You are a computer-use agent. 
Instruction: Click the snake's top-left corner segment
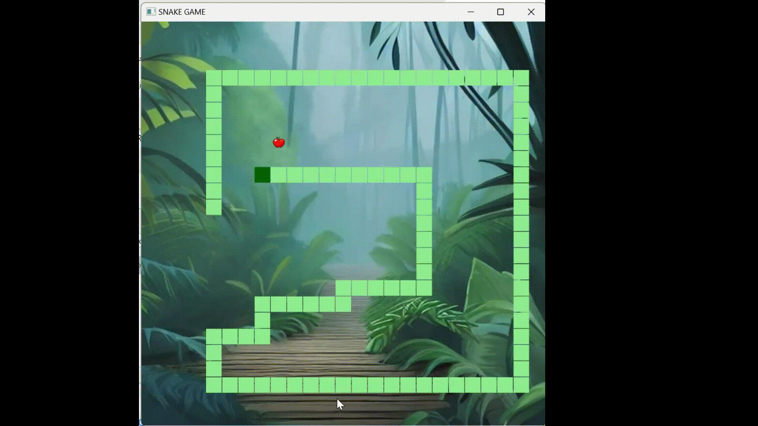click(214, 78)
